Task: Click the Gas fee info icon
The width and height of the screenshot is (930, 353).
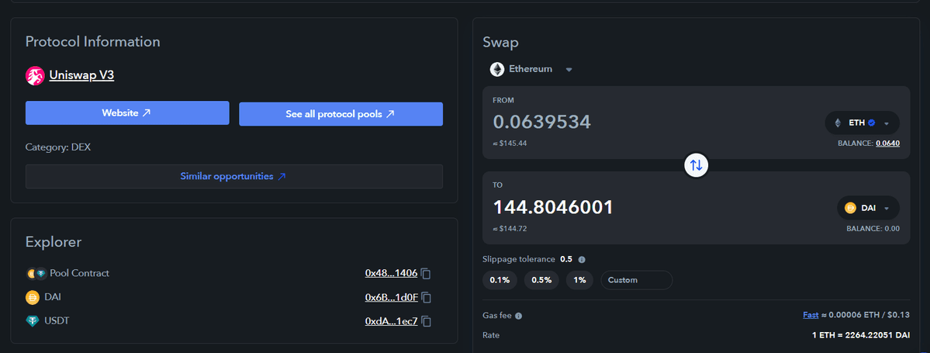Action: point(518,316)
